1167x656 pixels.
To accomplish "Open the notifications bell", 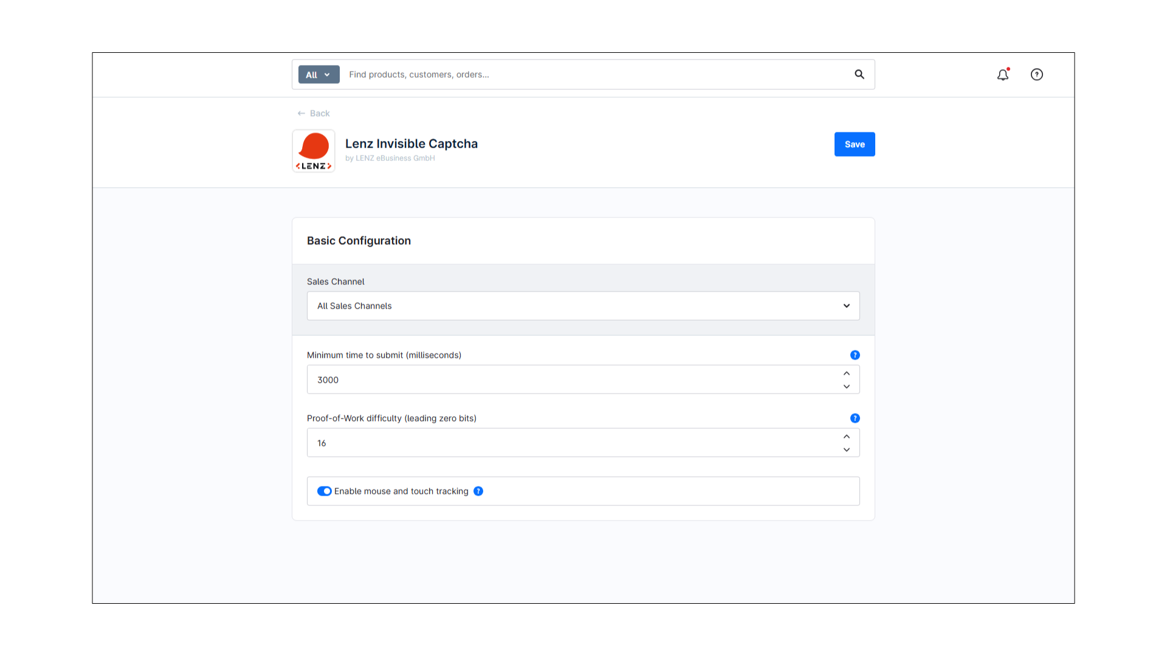I will click(1003, 74).
